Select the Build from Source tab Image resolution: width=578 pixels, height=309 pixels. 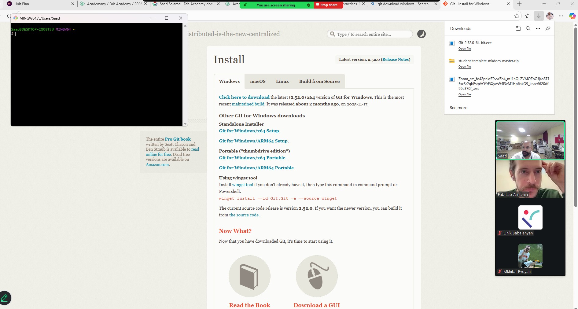coord(319,81)
